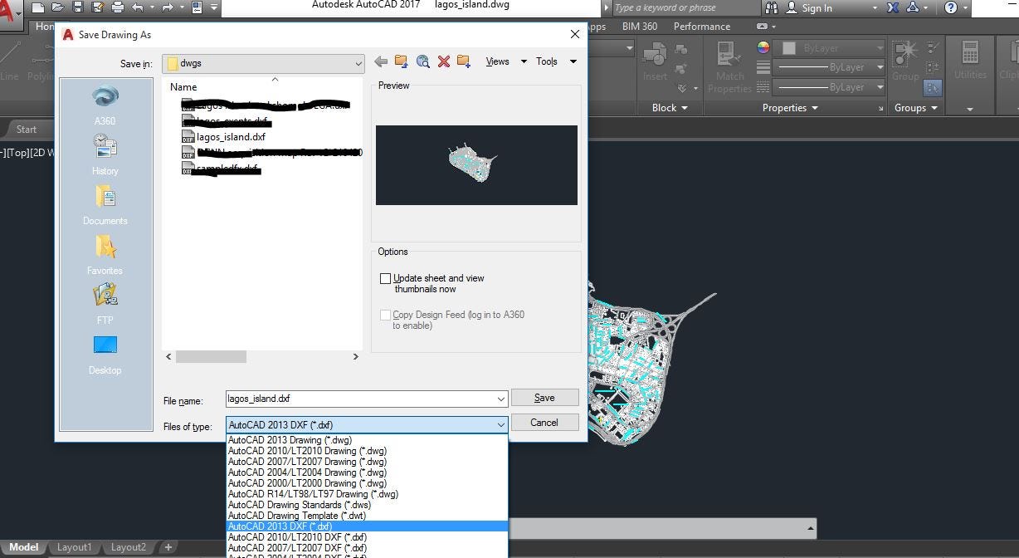Expand the File name combo box arrow
This screenshot has height=558, width=1019.
(x=500, y=399)
